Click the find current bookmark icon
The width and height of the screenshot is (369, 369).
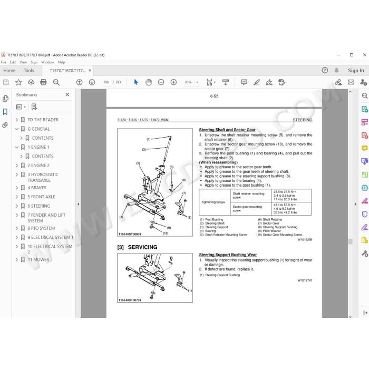34,107
